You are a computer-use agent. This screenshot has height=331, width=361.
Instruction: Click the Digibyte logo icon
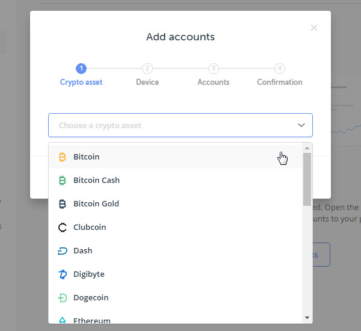63,274
